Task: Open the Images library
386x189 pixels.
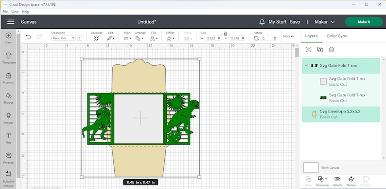Action: pos(8,118)
